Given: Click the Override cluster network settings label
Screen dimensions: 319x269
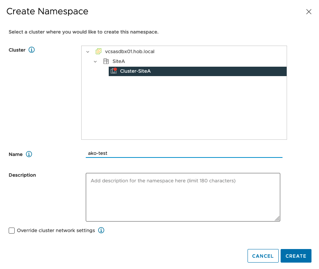Looking at the screenshot, I should tap(56, 231).
